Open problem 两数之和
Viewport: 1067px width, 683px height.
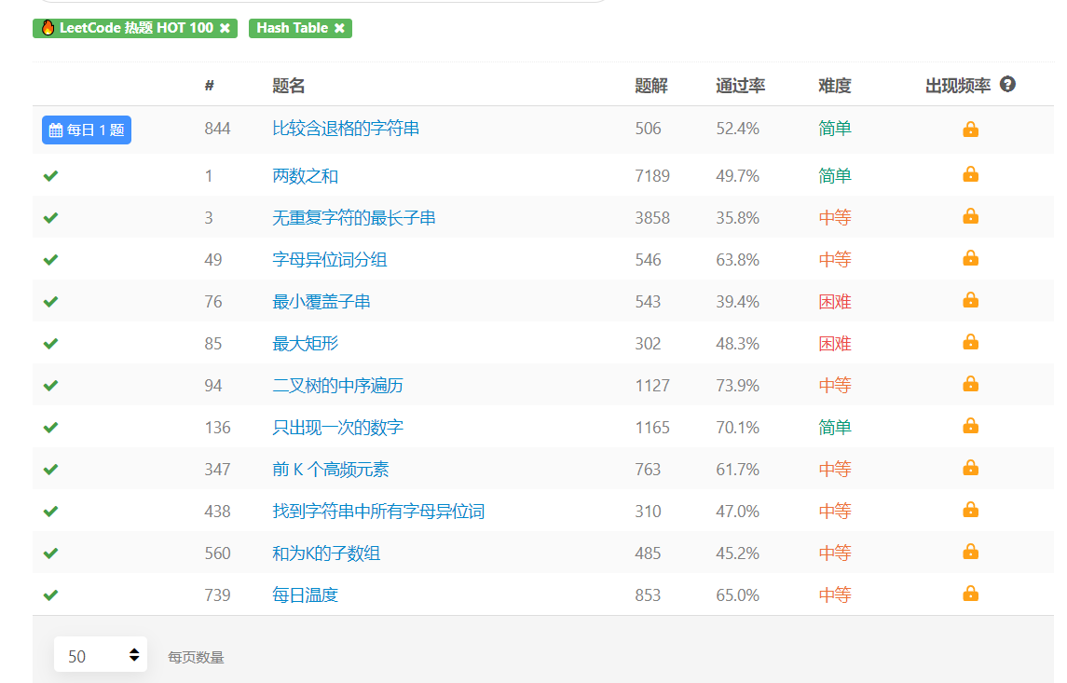[x=305, y=176]
